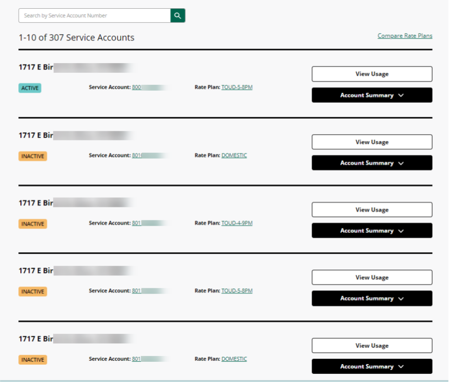The width and height of the screenshot is (455, 382).
Task: Expand Account Summary in the second account row
Action: tap(372, 163)
